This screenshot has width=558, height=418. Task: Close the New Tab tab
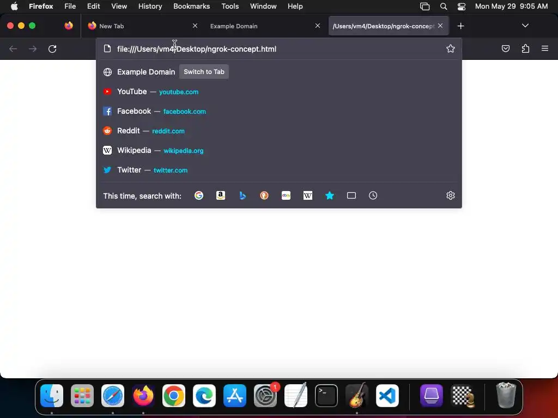coord(195,26)
